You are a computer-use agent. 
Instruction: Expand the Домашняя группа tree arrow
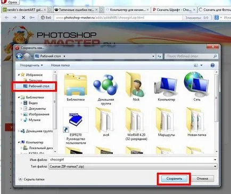coord(19,131)
